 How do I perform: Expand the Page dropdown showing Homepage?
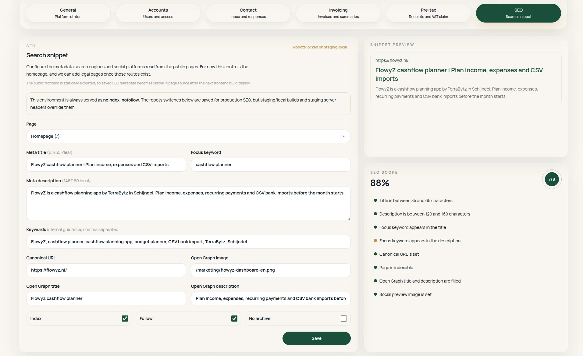188,136
